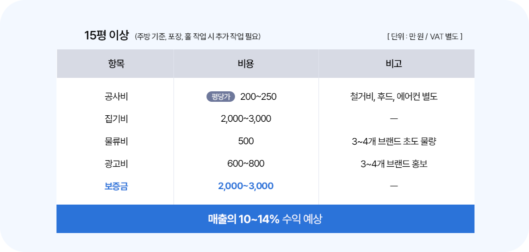Screen dimensions: 529x252
Task: Select the 공사비 row label
Action: pyautogui.click(x=116, y=97)
